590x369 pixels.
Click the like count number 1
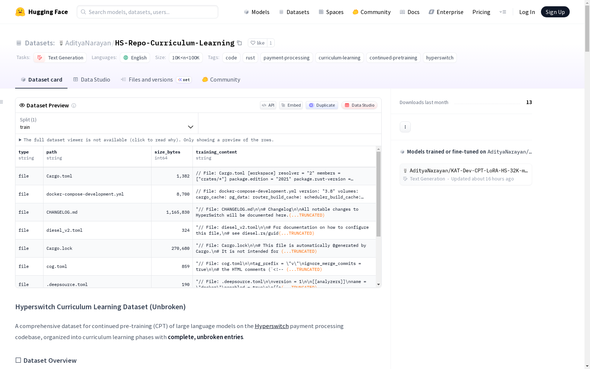coord(271,43)
